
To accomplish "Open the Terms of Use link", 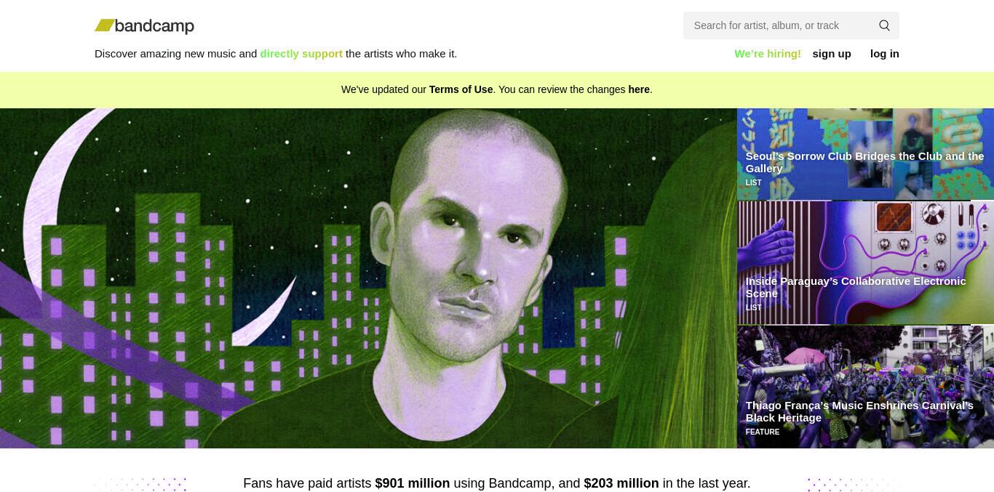I will click(x=461, y=89).
